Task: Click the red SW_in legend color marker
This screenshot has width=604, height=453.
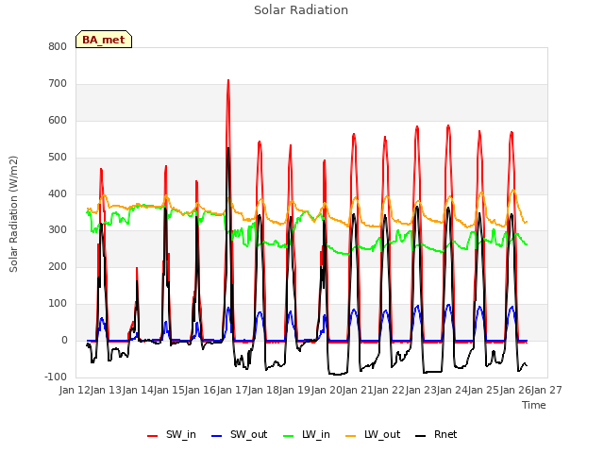Action: [153, 436]
